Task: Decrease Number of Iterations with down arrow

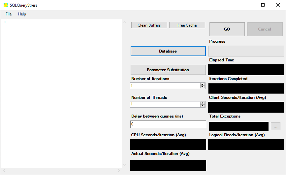Action: [x=203, y=87]
